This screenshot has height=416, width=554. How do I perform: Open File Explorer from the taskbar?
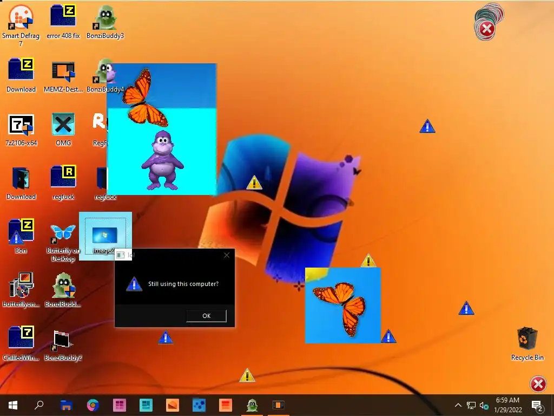(x=66, y=405)
